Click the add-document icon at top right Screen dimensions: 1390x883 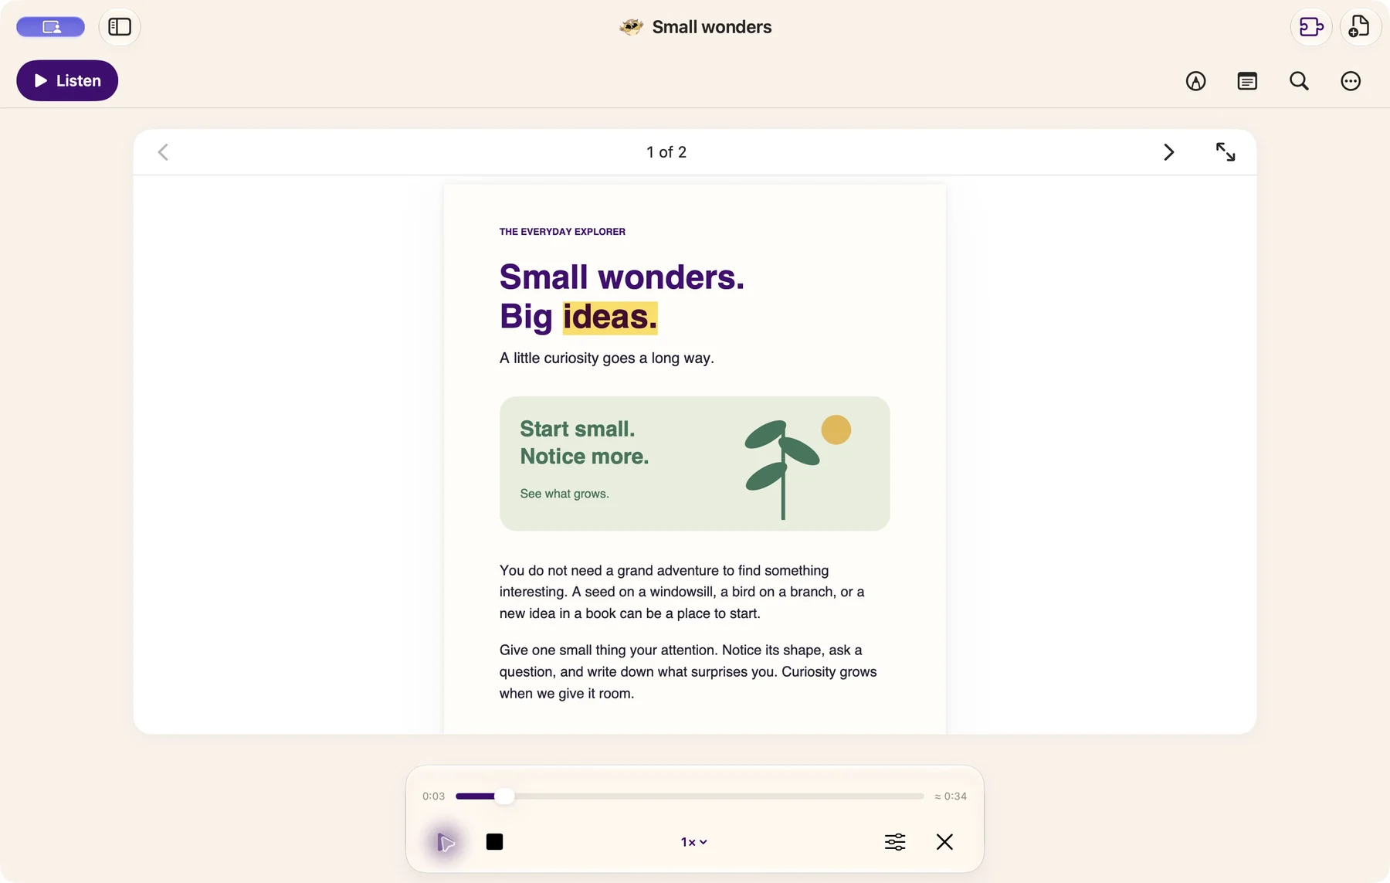coord(1360,27)
